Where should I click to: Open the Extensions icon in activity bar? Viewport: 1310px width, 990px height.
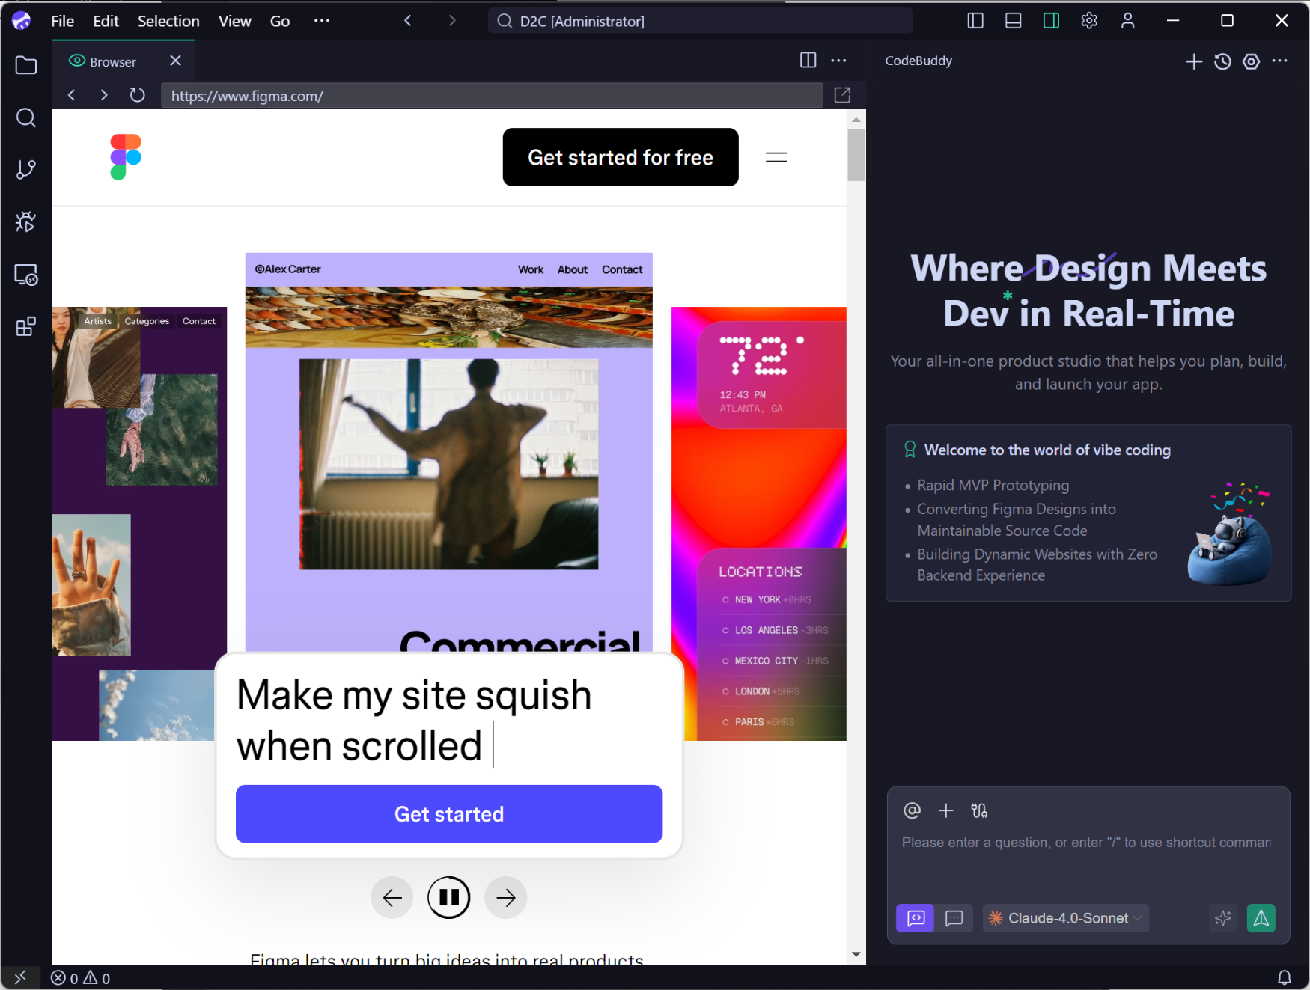click(26, 327)
